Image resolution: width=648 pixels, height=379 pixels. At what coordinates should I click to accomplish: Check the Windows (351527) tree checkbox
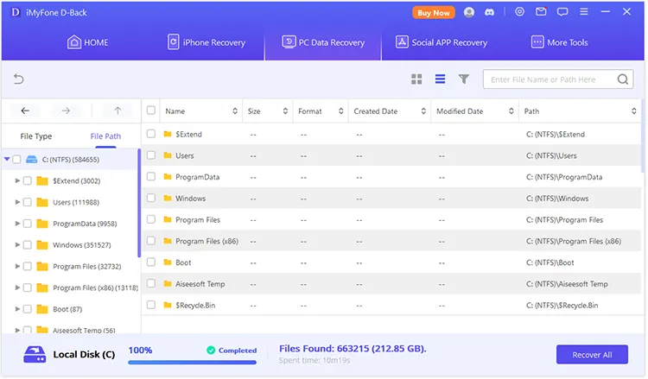coord(28,245)
